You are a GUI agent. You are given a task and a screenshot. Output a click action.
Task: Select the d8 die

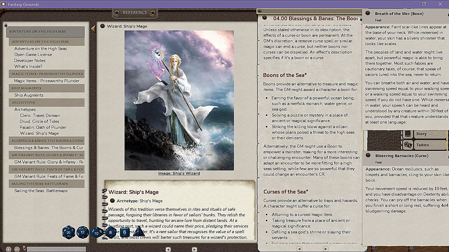click(110, 232)
